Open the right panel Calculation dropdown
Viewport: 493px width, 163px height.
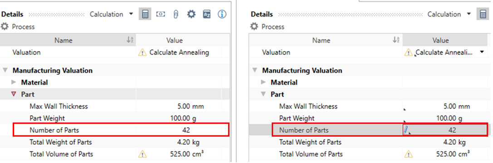coord(469,14)
